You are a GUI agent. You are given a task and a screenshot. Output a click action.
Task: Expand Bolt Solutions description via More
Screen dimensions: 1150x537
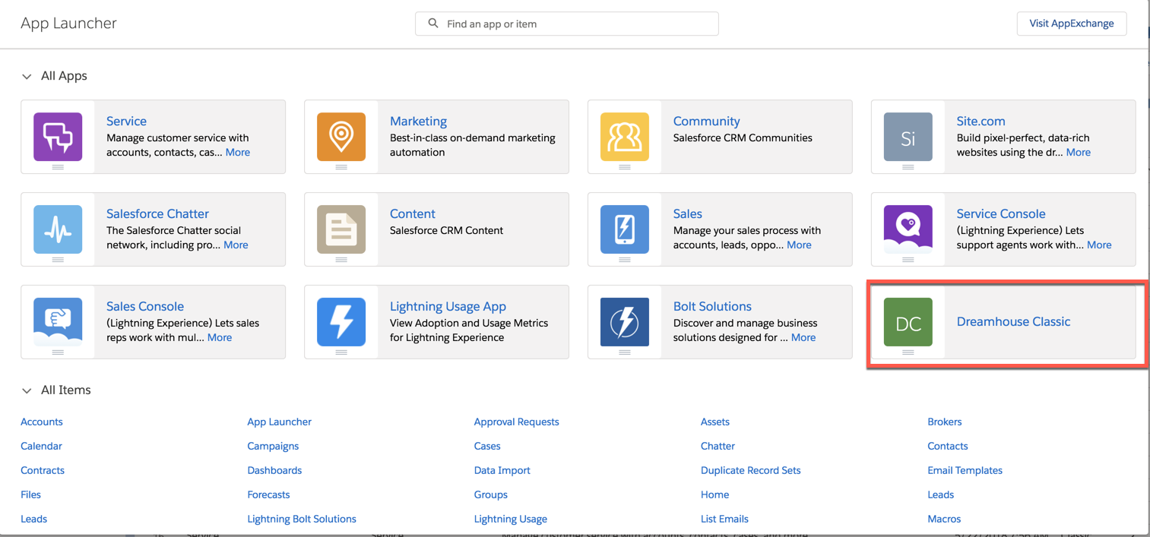(803, 337)
